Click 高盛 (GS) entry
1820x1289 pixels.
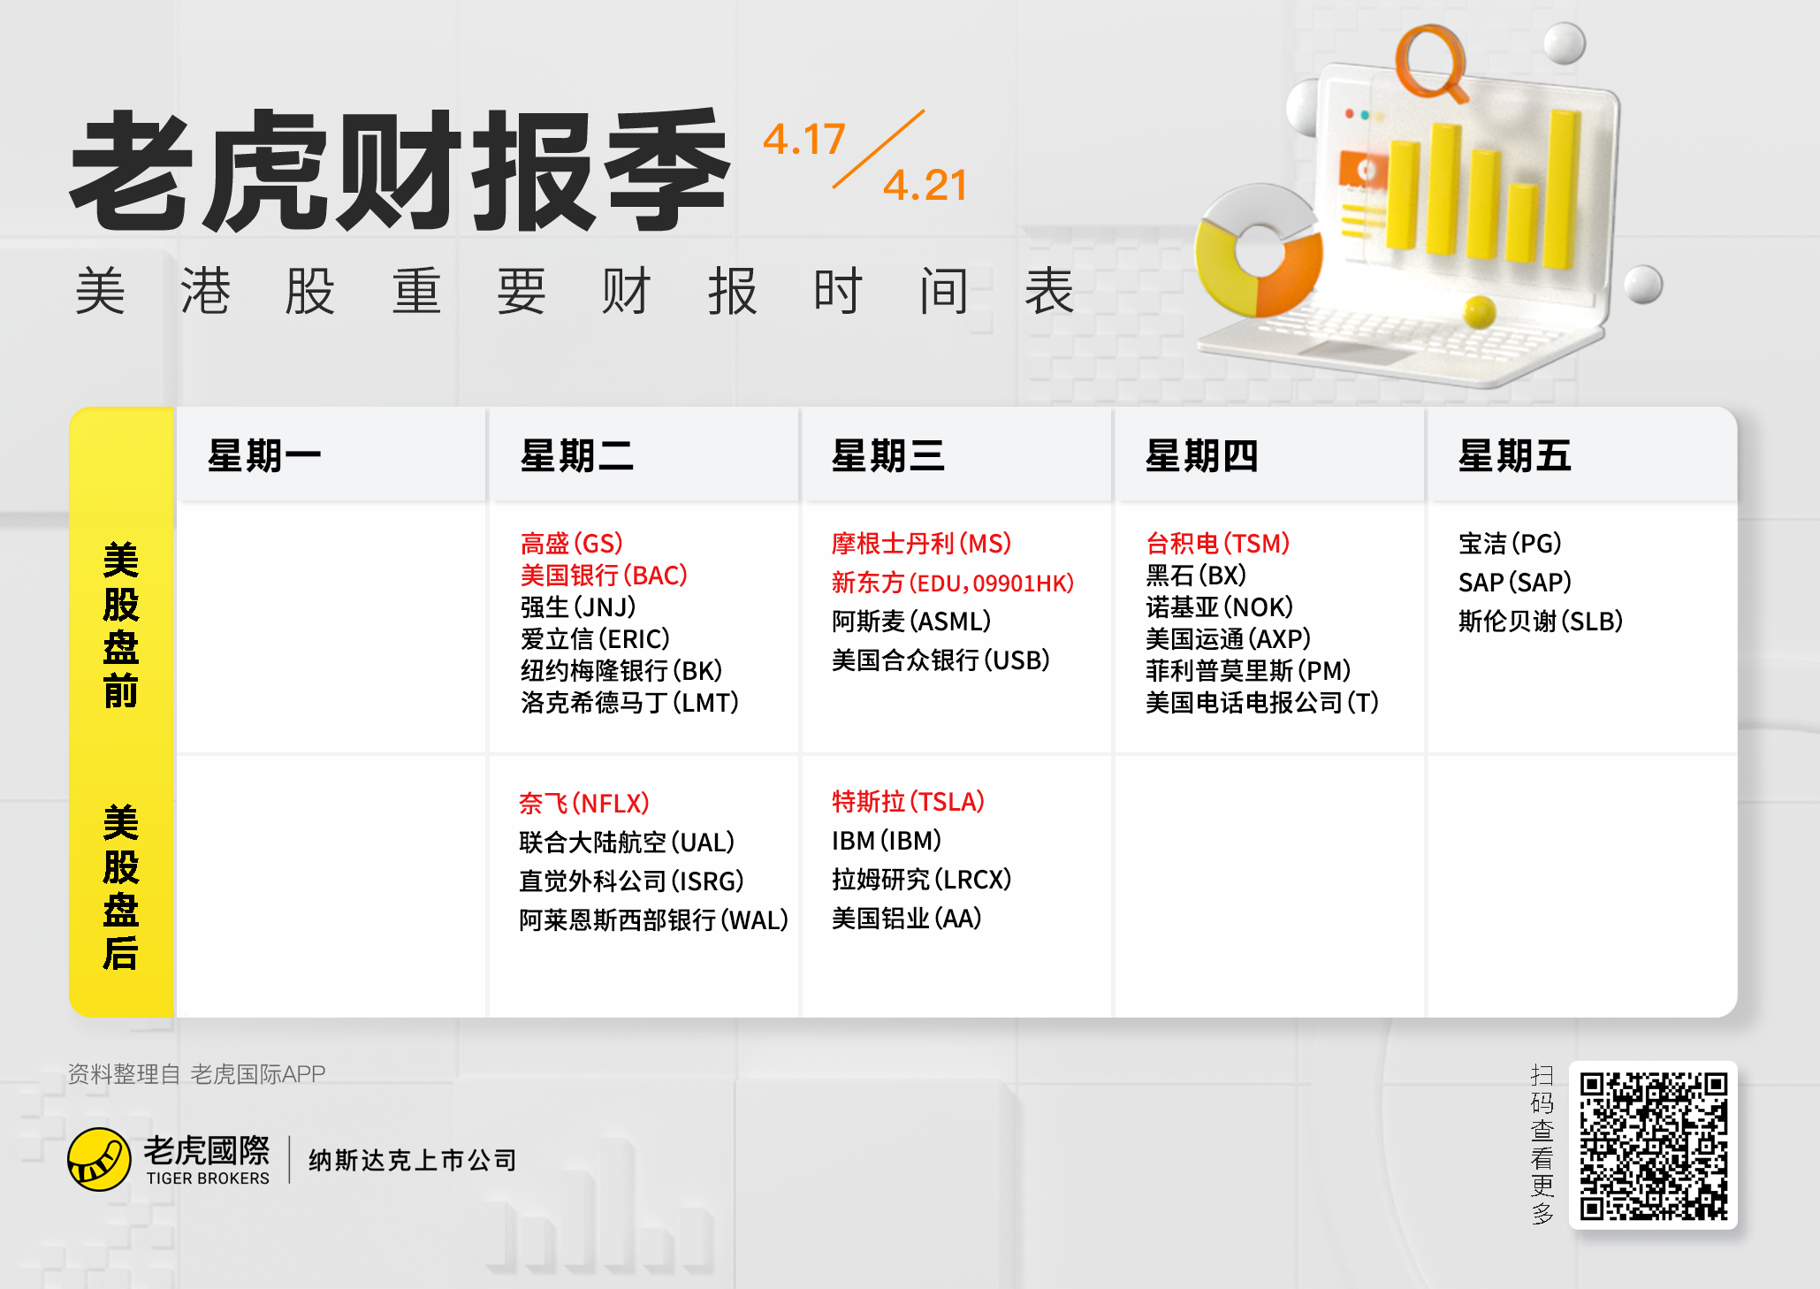572,543
